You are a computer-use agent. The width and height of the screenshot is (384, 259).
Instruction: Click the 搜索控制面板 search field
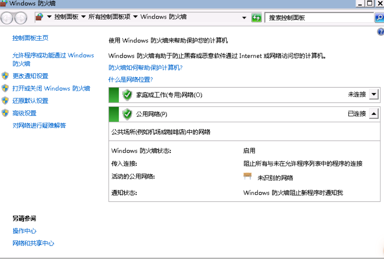(x=320, y=18)
